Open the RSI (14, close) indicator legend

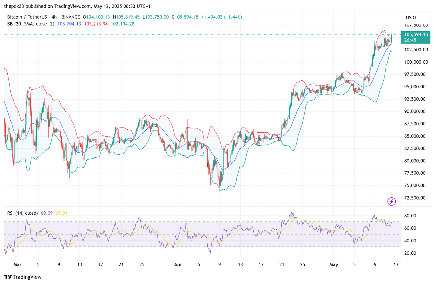(22, 213)
